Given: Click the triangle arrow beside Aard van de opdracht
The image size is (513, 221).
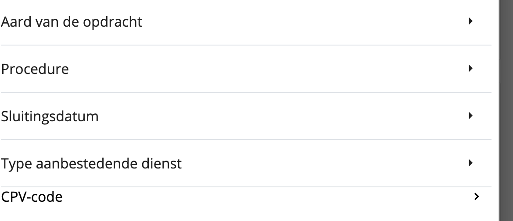Looking at the screenshot, I should (470, 21).
